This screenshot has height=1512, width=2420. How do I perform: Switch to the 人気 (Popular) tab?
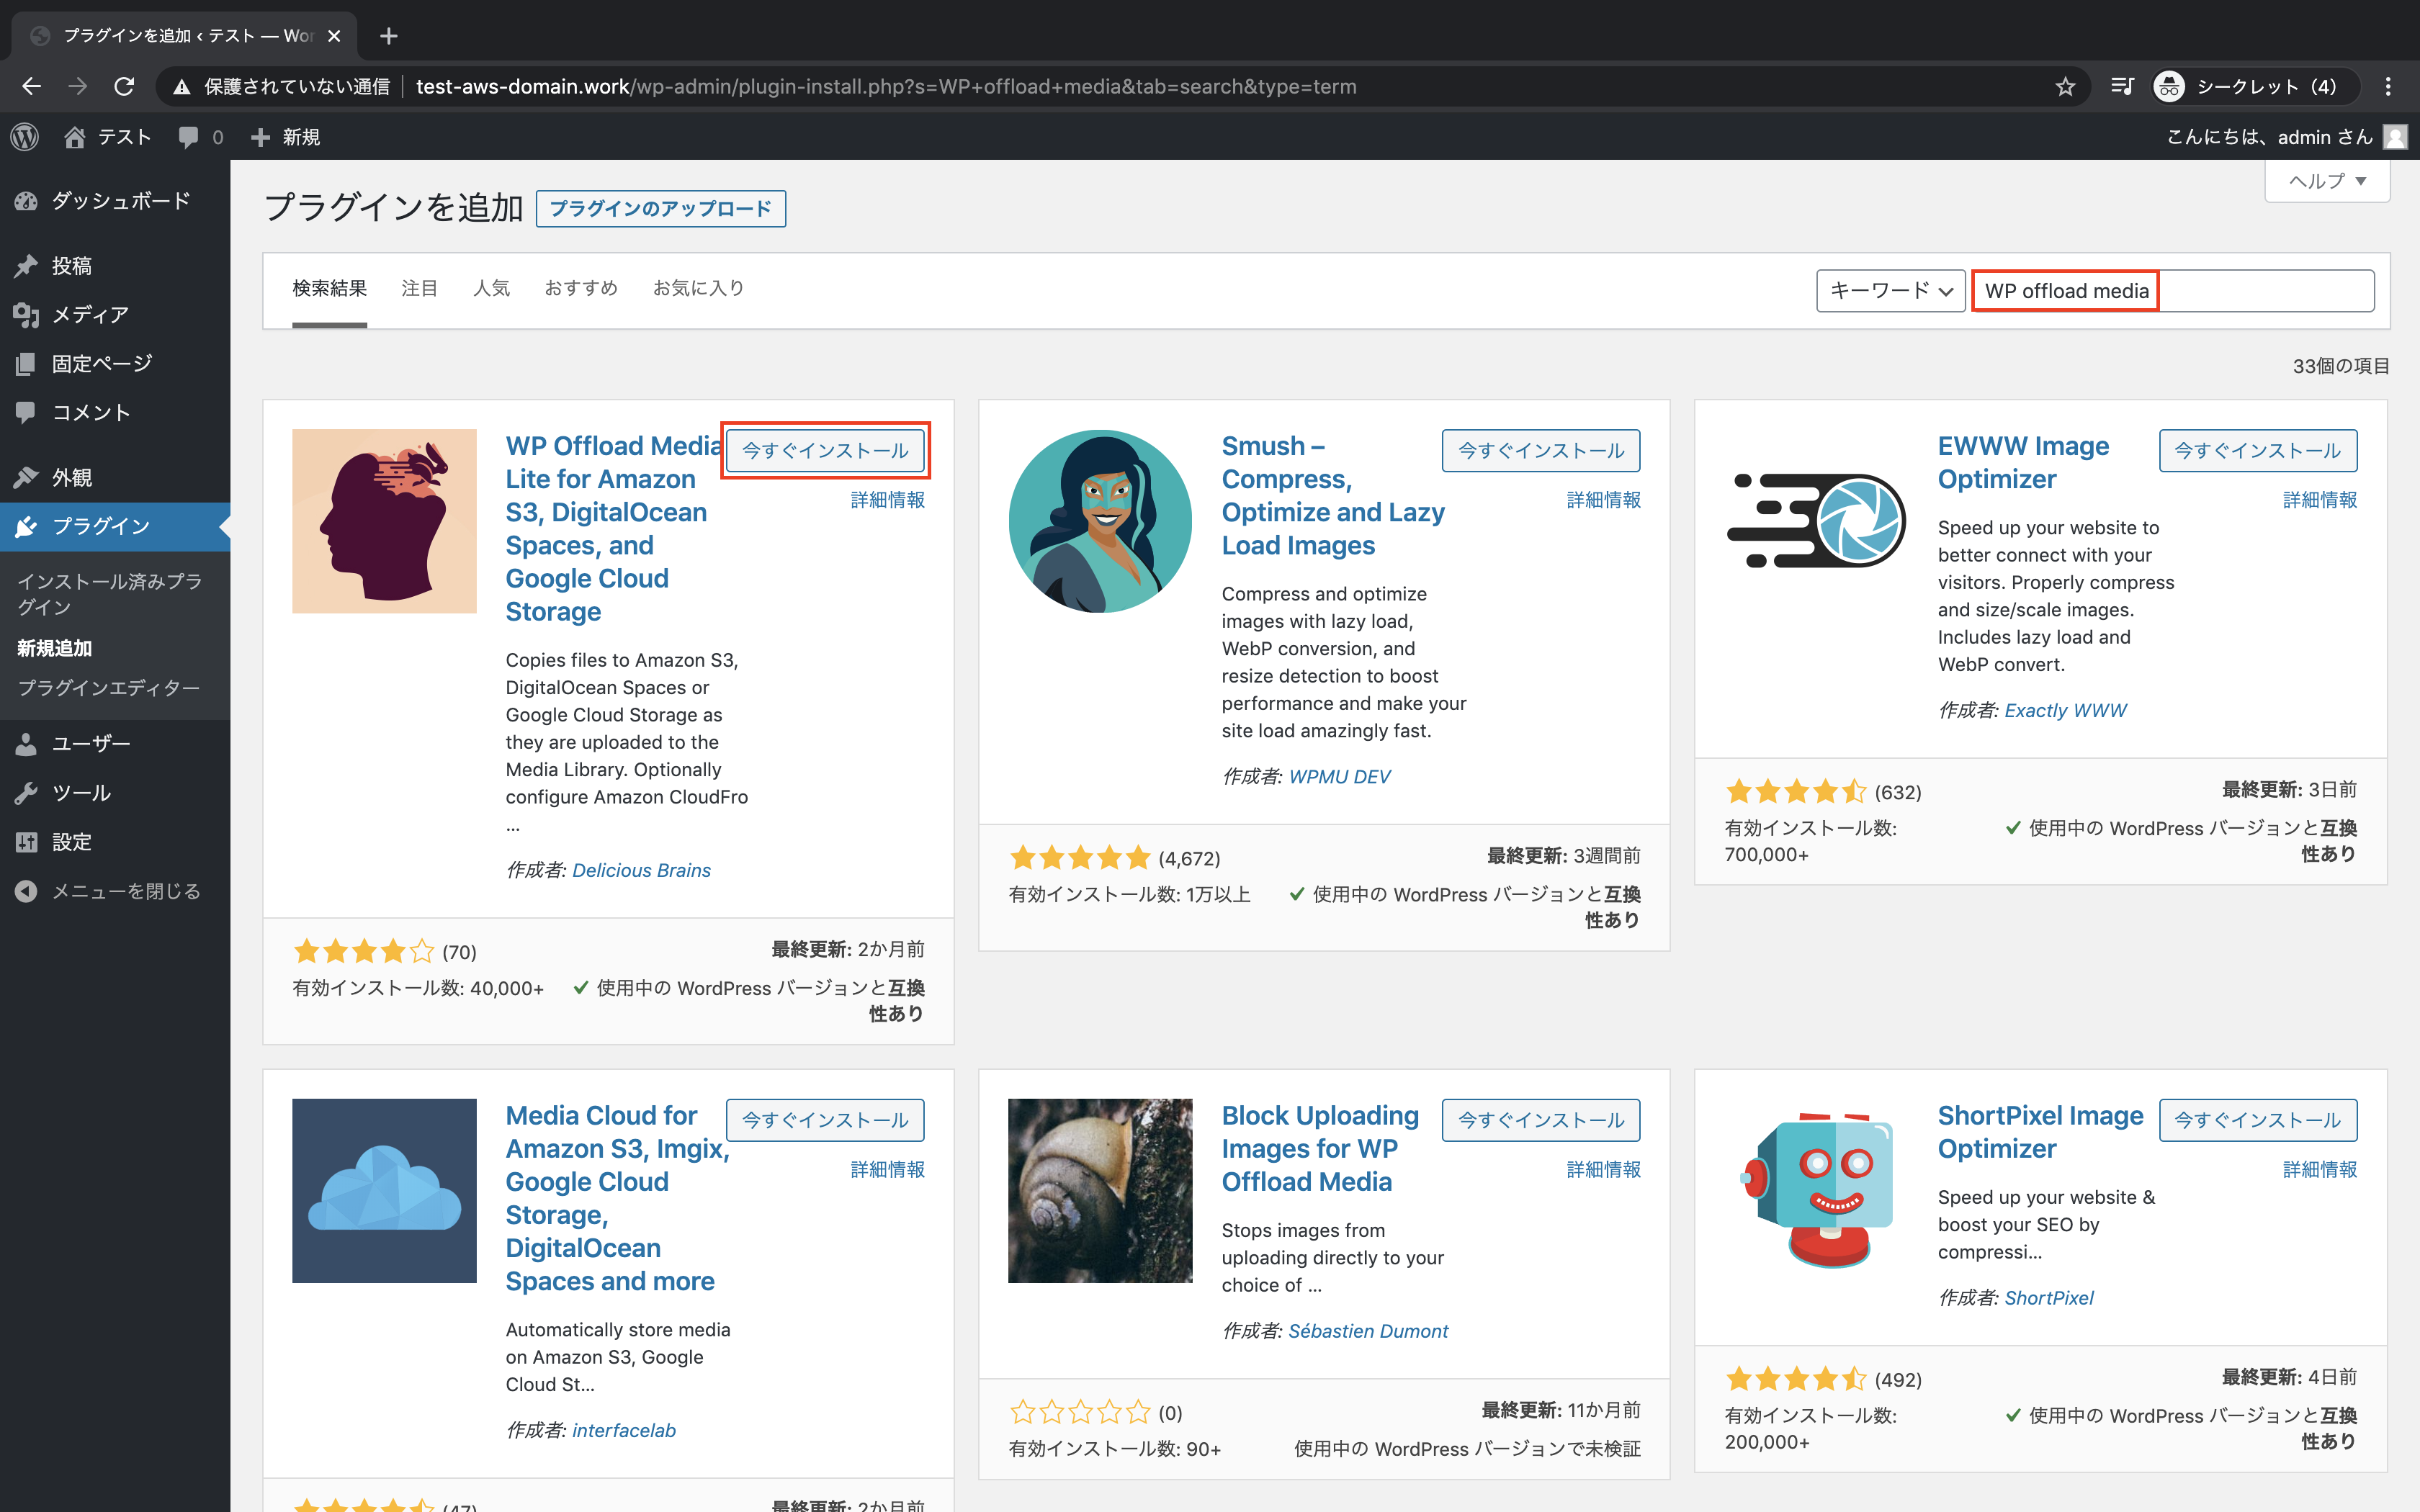(491, 288)
